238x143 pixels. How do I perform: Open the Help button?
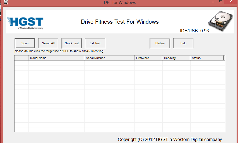(x=183, y=43)
